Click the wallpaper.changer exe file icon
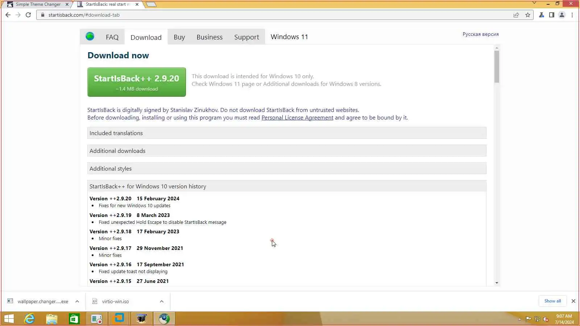The image size is (580, 326). (x=10, y=301)
